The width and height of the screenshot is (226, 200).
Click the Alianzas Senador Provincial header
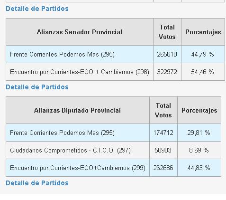pos(80,32)
